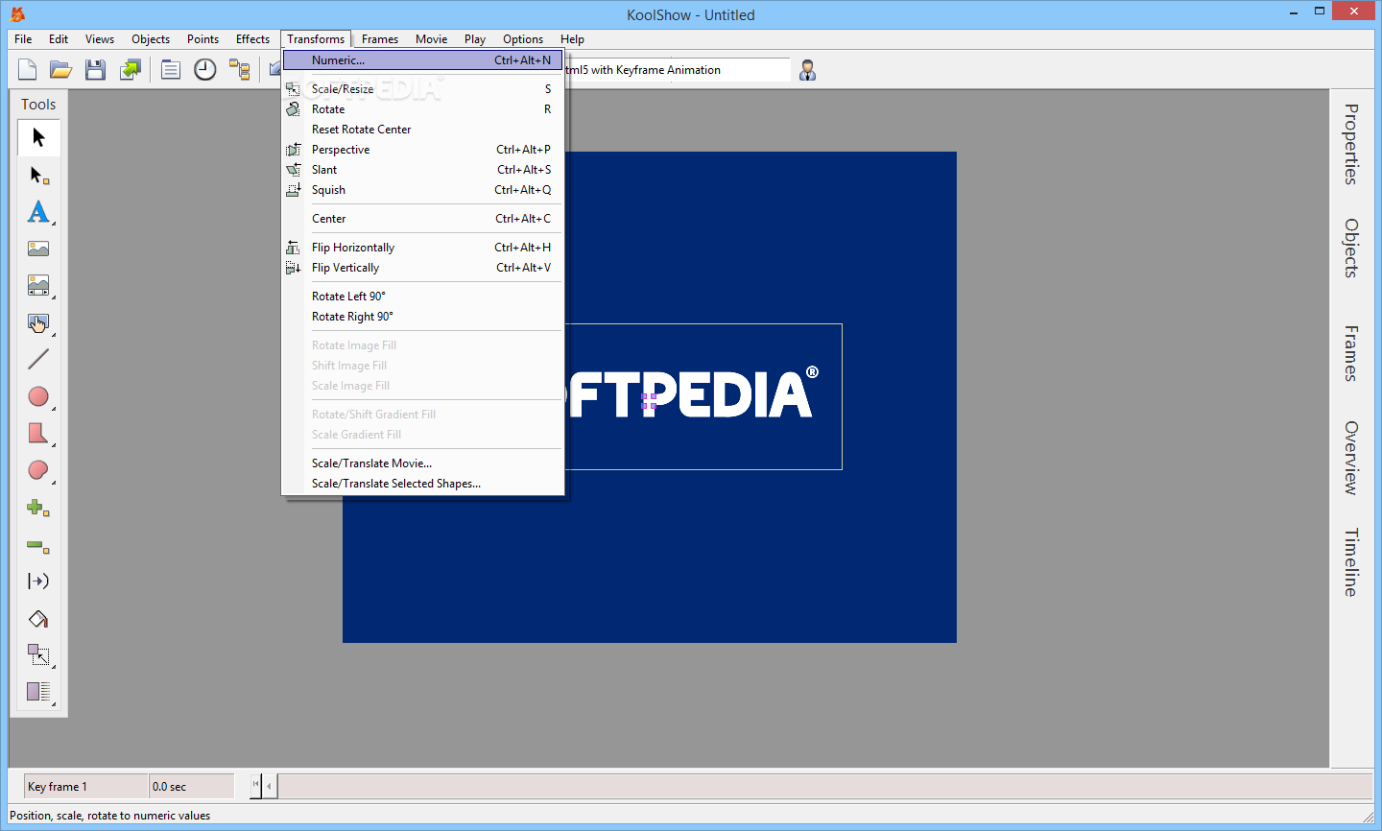Screen dimensions: 1382x831
Task: Choose the Rotate transform entry
Action: (x=422, y=109)
